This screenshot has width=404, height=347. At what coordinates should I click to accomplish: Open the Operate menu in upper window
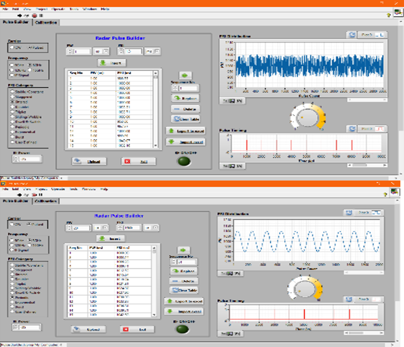(x=58, y=9)
